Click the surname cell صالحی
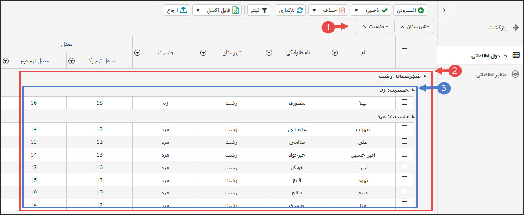The height and width of the screenshot is (215, 524). [297, 142]
